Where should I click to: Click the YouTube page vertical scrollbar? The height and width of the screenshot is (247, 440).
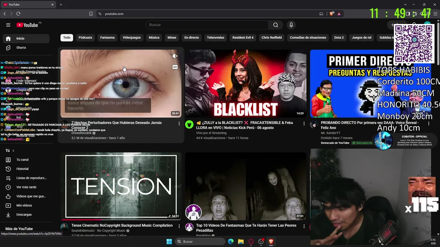point(438,43)
